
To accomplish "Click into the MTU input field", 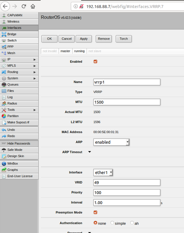I will 127,102.
